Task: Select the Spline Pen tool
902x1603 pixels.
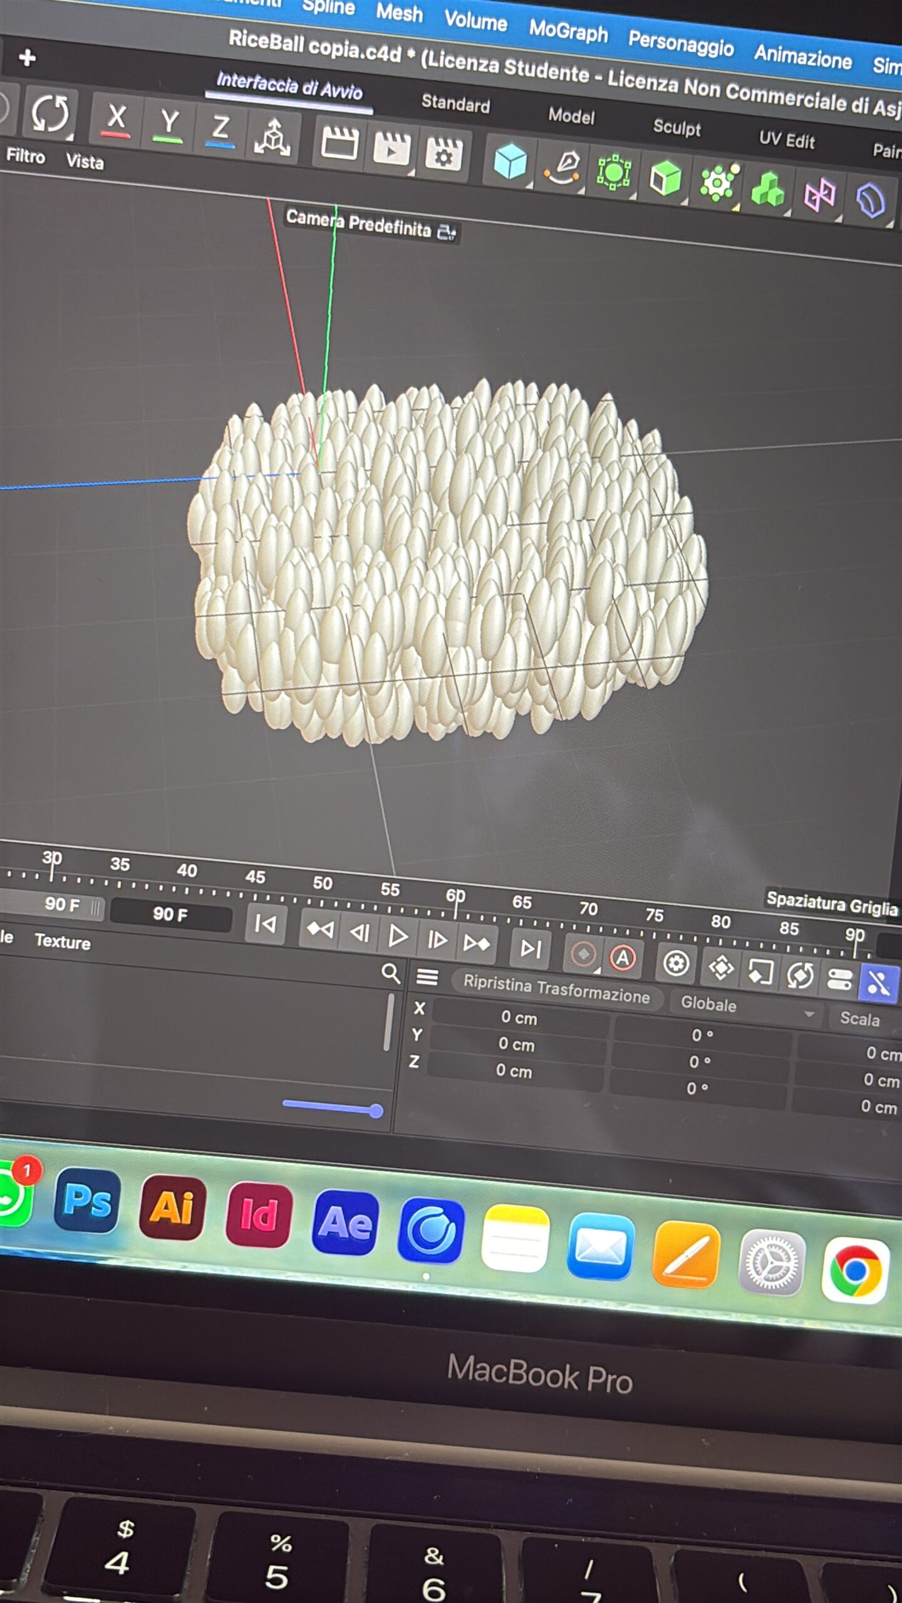Action: (x=562, y=168)
